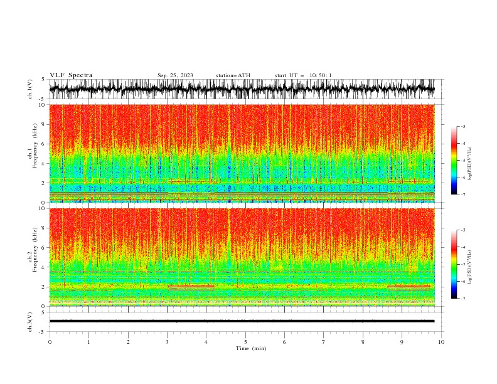Click the "start UT = 10:50:1" label

tap(303, 75)
